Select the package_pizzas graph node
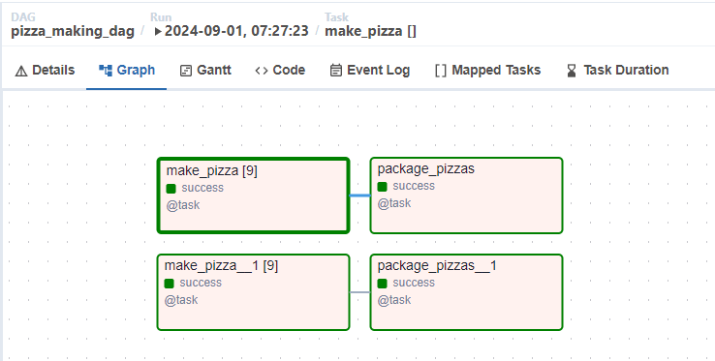715x361 pixels. click(x=466, y=196)
